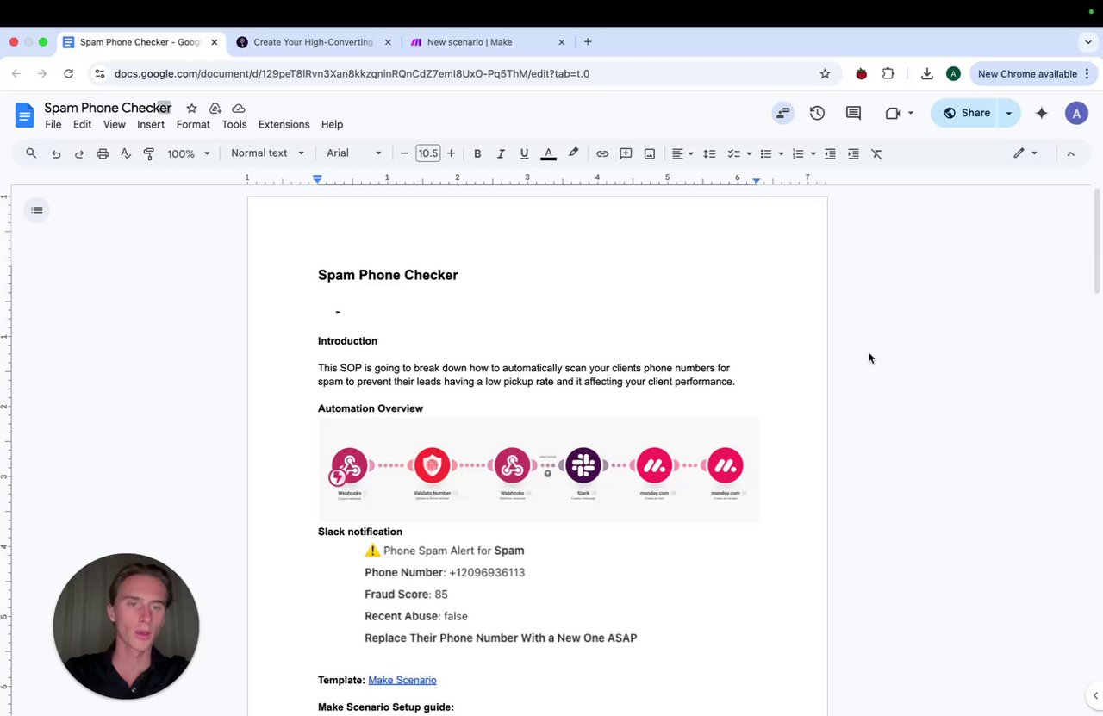This screenshot has height=716, width=1103.
Task: Expand the Share options arrow
Action: (x=1009, y=113)
